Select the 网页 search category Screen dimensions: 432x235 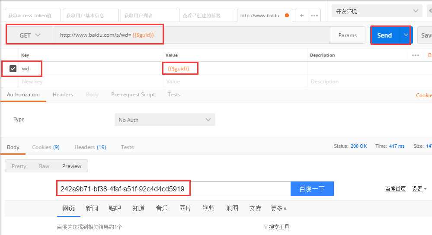(69, 208)
